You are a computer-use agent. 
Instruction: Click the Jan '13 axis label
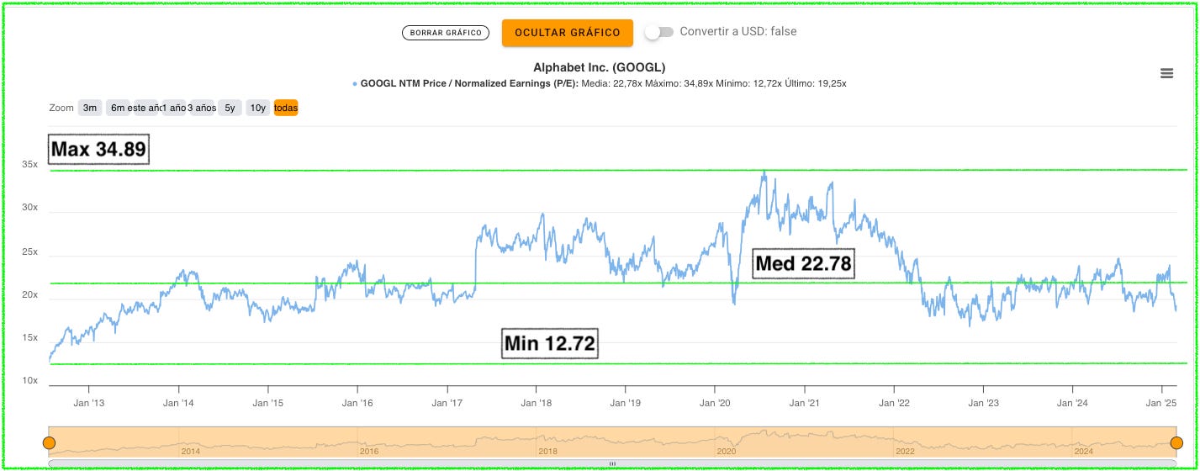pyautogui.click(x=88, y=403)
